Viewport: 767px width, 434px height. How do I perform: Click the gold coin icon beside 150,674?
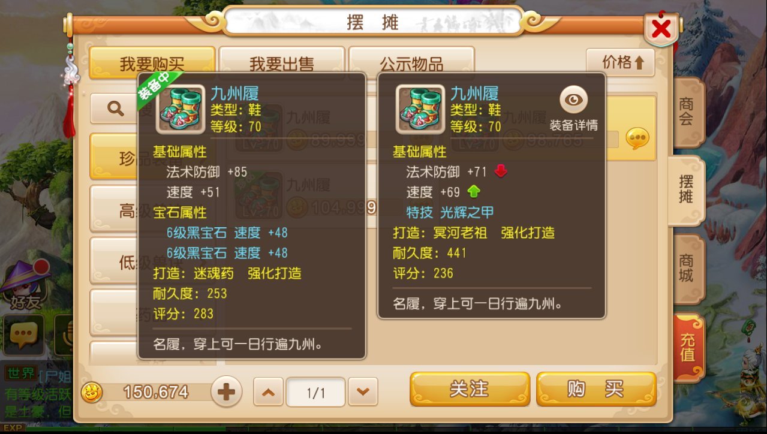(x=92, y=392)
